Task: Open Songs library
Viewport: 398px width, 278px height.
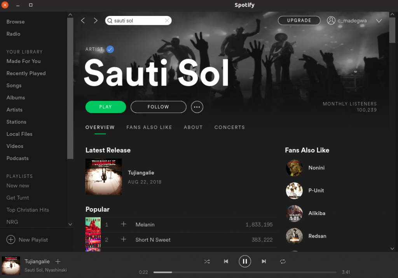Action: 14,85
